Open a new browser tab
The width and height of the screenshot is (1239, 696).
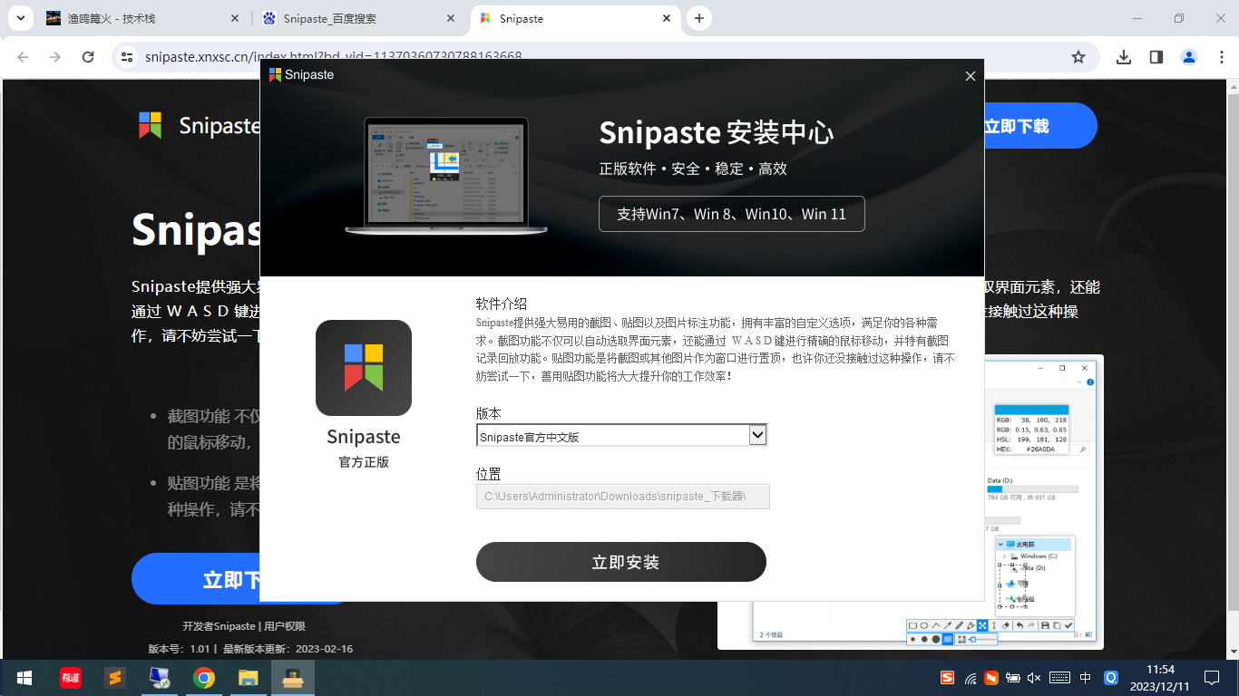(x=698, y=18)
